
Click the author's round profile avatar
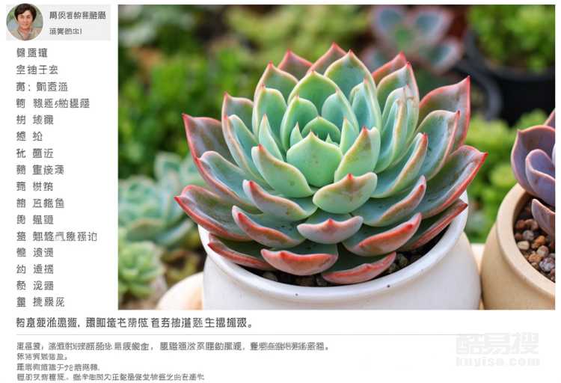point(25,22)
